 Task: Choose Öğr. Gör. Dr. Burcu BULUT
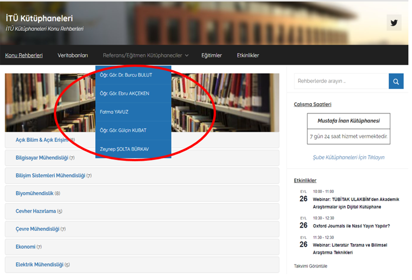pyautogui.click(x=126, y=75)
